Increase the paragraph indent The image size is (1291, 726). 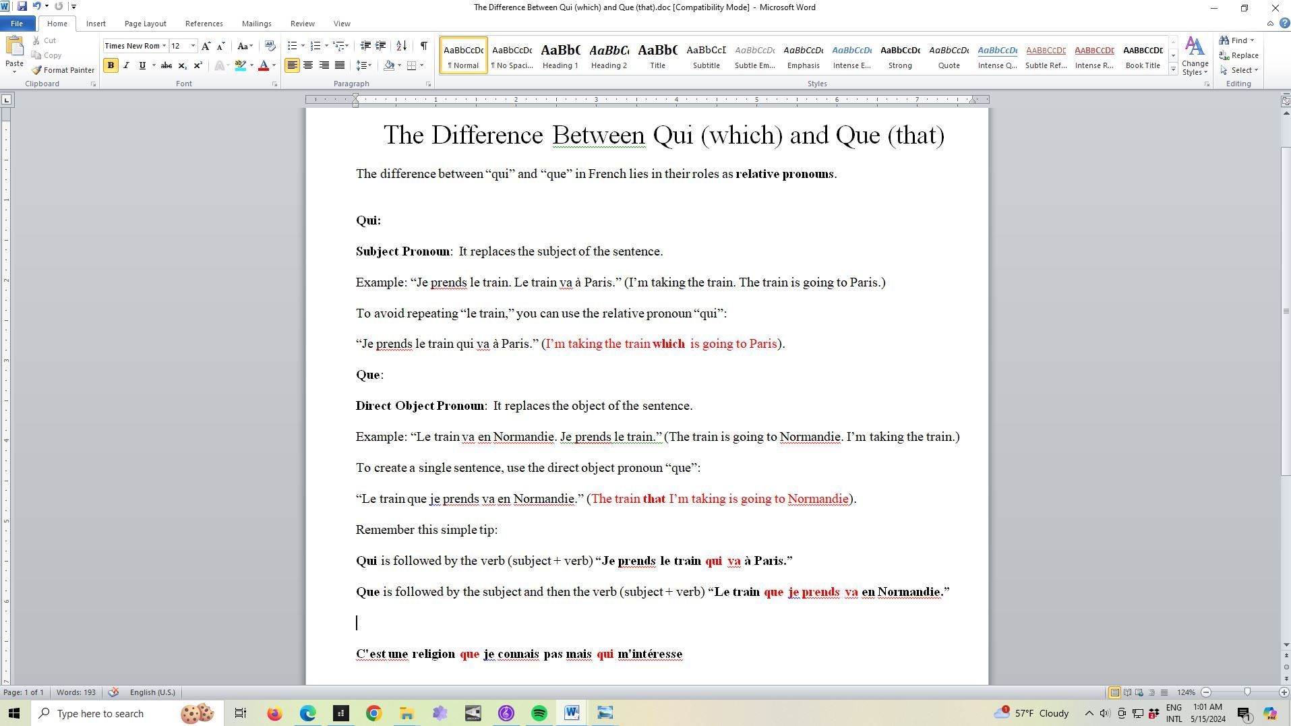click(x=381, y=46)
